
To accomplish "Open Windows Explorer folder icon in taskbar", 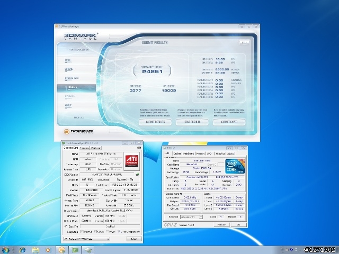I will point(35,250).
